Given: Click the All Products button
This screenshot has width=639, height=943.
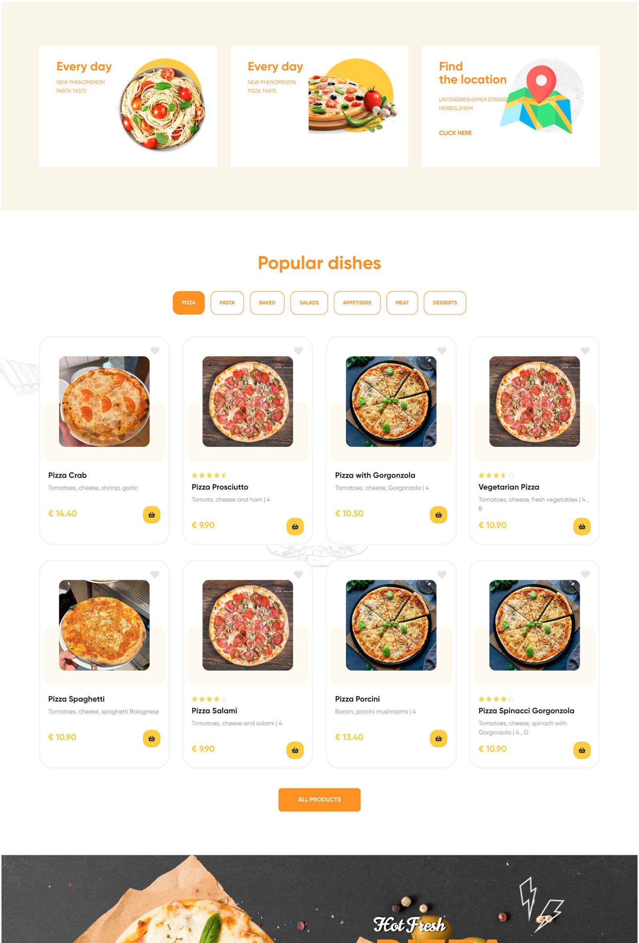Looking at the screenshot, I should 319,799.
